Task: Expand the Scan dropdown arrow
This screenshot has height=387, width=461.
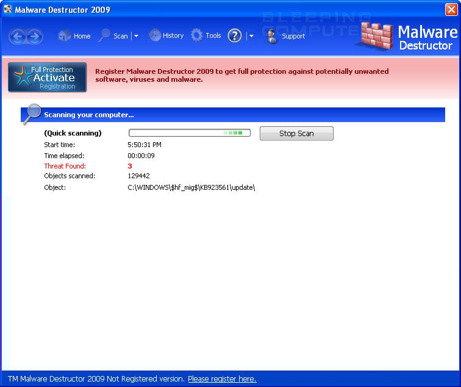Action: click(x=136, y=36)
